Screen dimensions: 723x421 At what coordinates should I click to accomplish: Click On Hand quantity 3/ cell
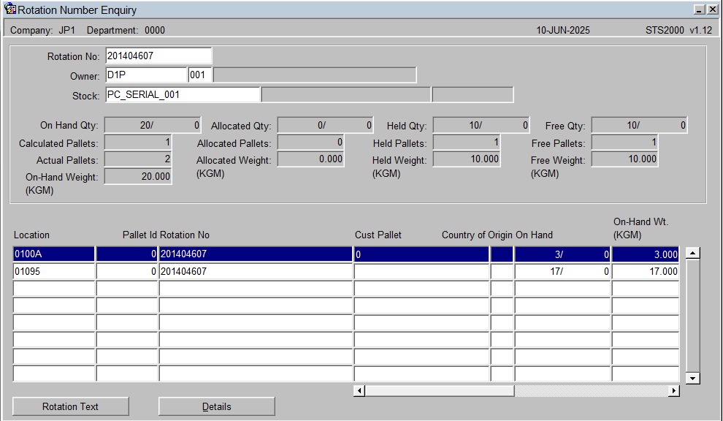point(562,254)
